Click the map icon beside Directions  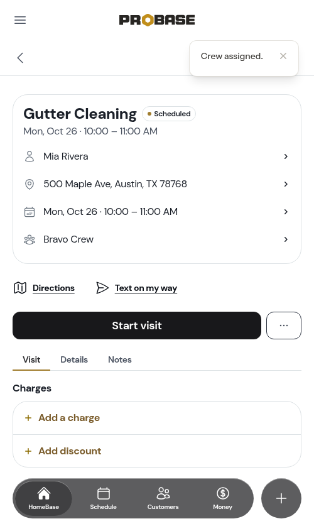pyautogui.click(x=20, y=288)
